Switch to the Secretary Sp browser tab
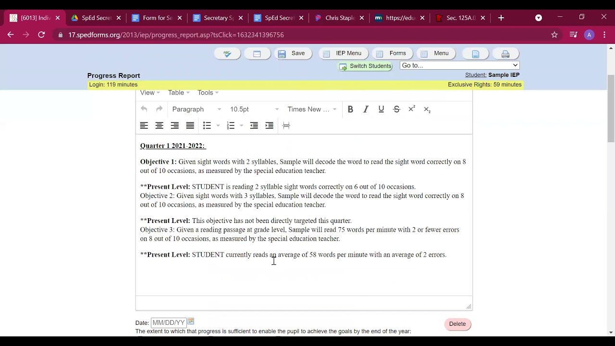This screenshot has width=615, height=346. [x=218, y=18]
